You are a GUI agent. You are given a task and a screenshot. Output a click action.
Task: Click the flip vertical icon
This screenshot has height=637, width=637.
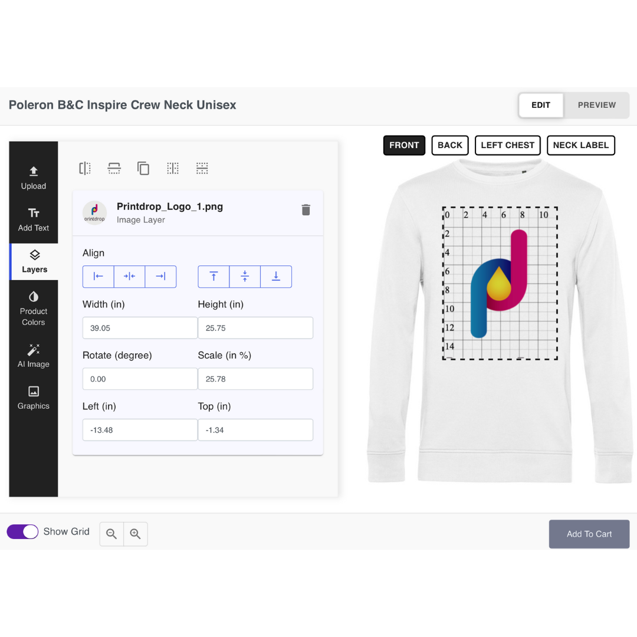pos(114,168)
